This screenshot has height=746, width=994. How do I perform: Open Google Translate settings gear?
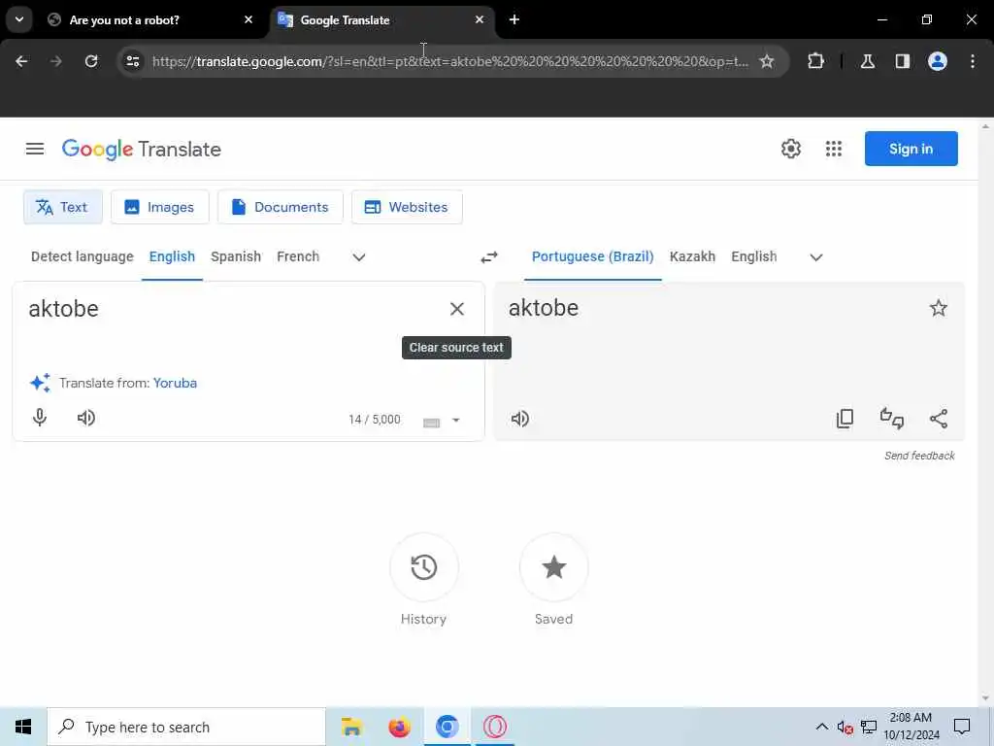(x=790, y=149)
